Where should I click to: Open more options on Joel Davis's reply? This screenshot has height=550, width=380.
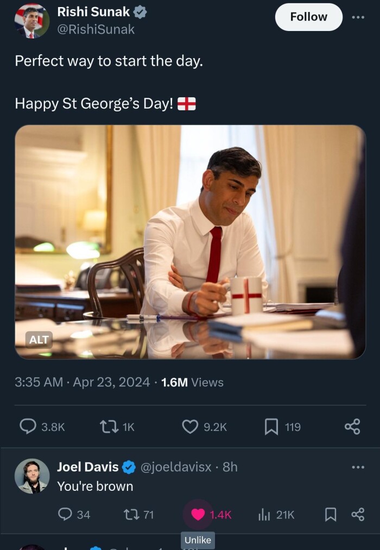tap(358, 467)
